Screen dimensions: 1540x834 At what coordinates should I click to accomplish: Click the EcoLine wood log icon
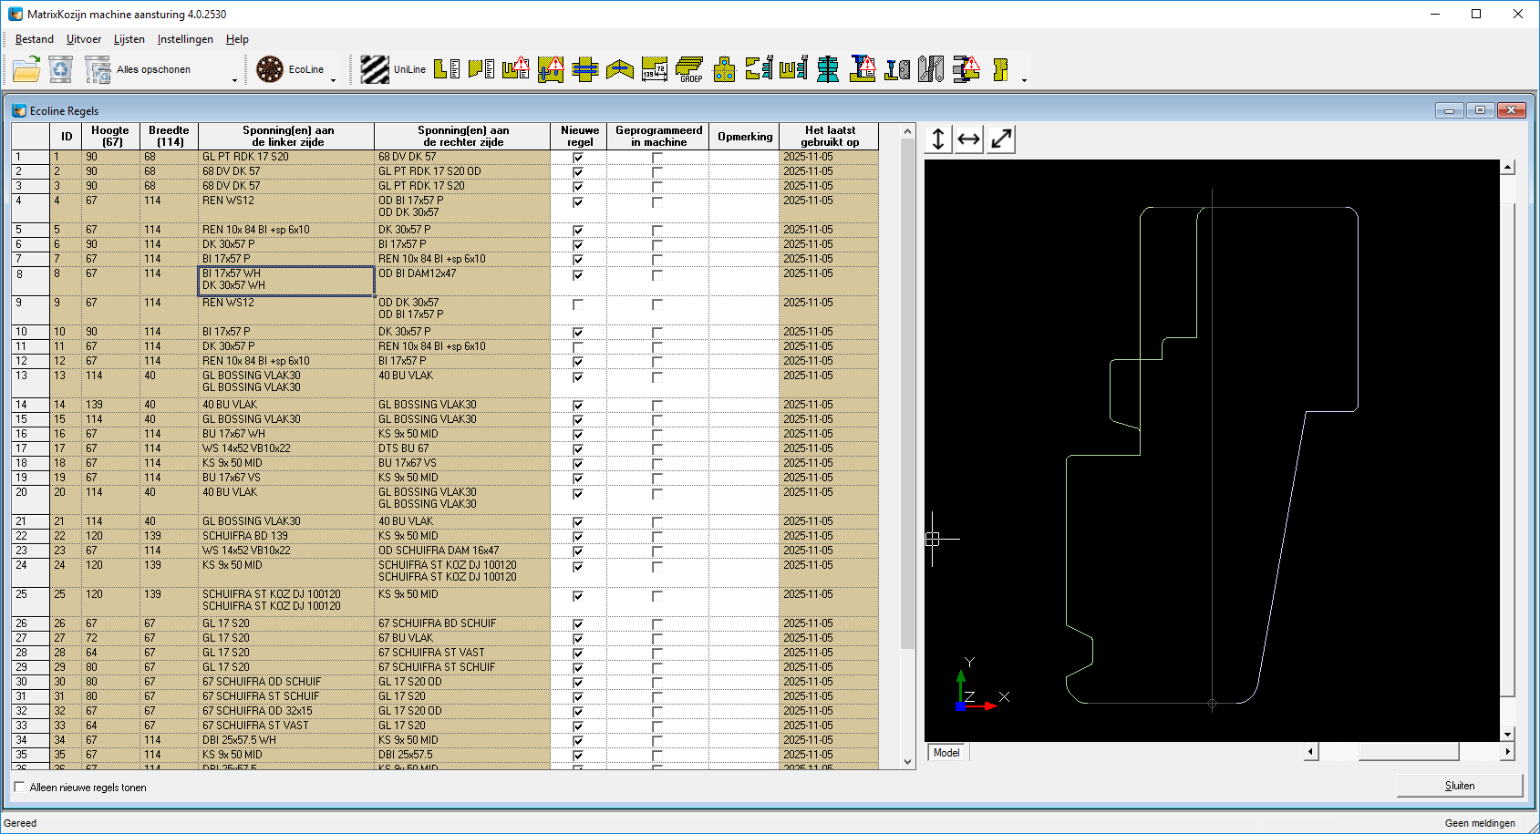(270, 69)
